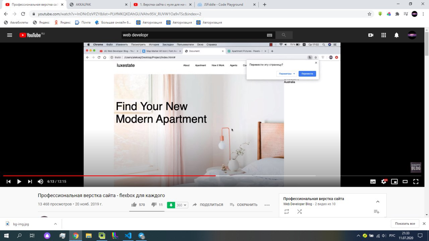Save the playlist with add-to-library icon

point(376,212)
